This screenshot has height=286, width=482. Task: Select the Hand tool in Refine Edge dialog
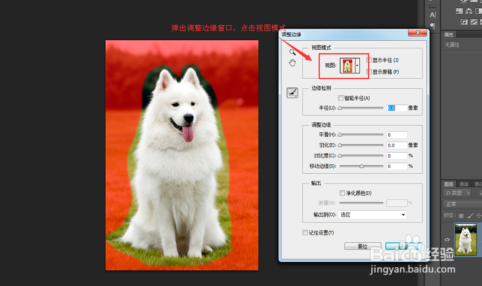(x=292, y=63)
